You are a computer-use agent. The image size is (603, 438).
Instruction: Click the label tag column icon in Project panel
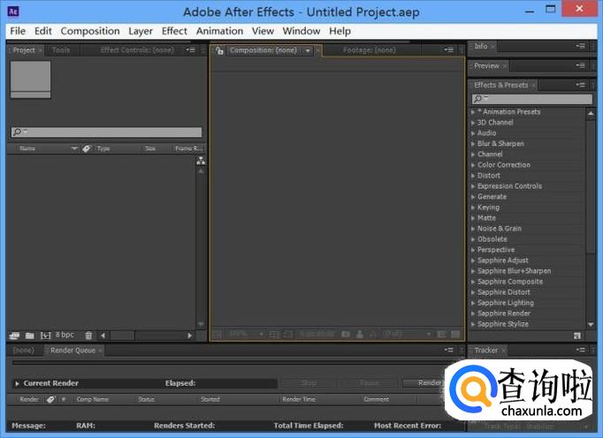[87, 148]
